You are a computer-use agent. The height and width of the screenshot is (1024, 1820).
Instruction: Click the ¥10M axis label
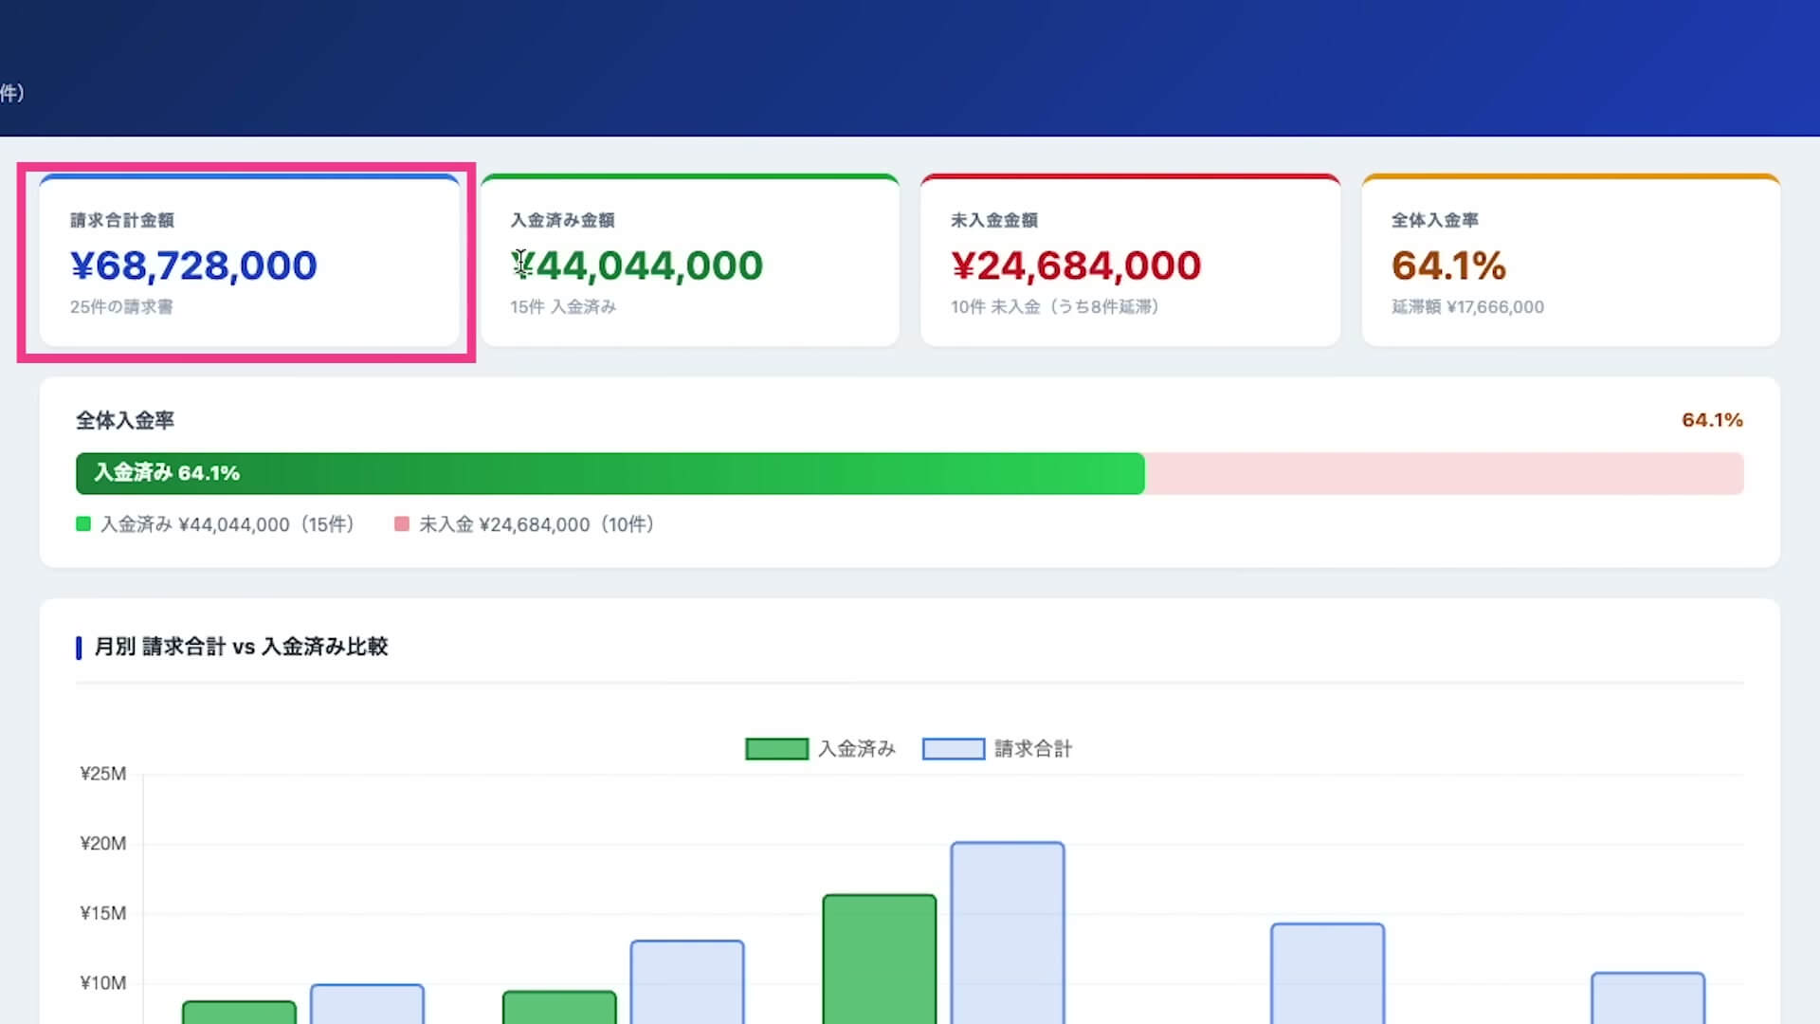pos(103,983)
